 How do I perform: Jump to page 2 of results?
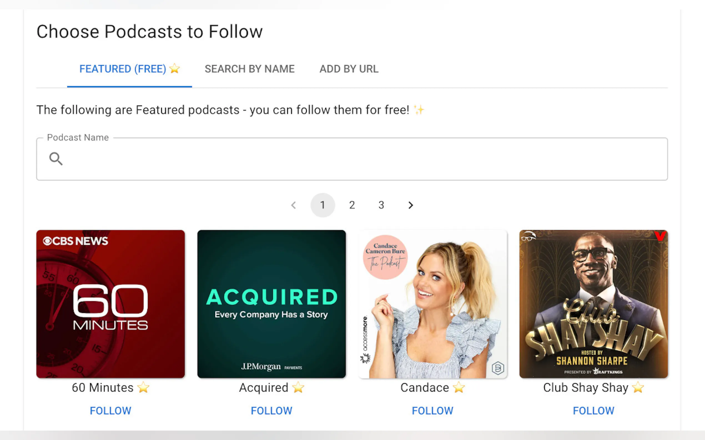pyautogui.click(x=352, y=205)
